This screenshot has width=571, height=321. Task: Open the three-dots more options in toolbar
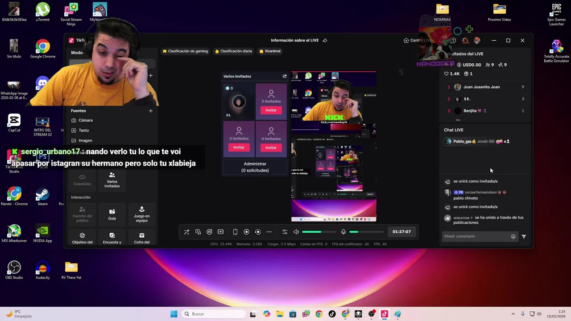[269, 232]
